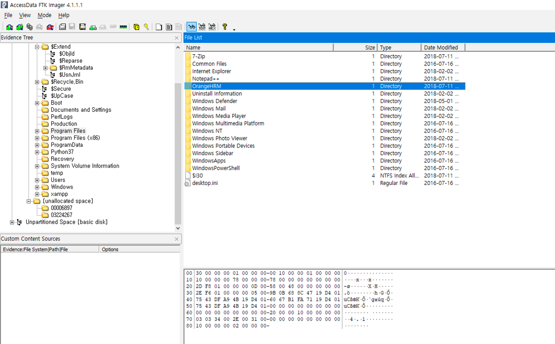Select the Windows Media Player row
This screenshot has width=555, height=344.
point(325,116)
